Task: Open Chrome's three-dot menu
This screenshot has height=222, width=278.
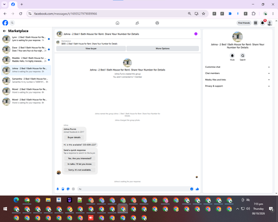Action: click(273, 13)
